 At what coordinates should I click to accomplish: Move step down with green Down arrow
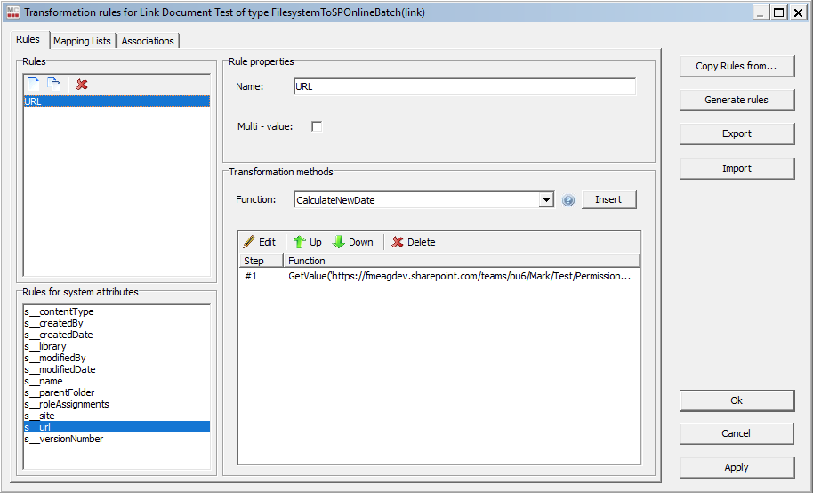pyautogui.click(x=353, y=242)
